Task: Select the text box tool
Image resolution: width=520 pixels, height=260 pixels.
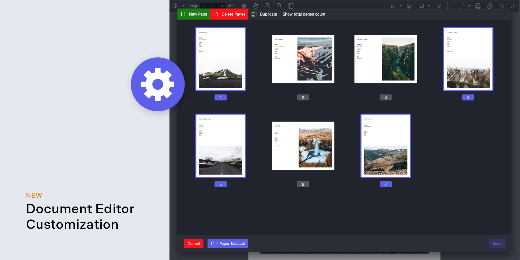Action: [450, 5]
